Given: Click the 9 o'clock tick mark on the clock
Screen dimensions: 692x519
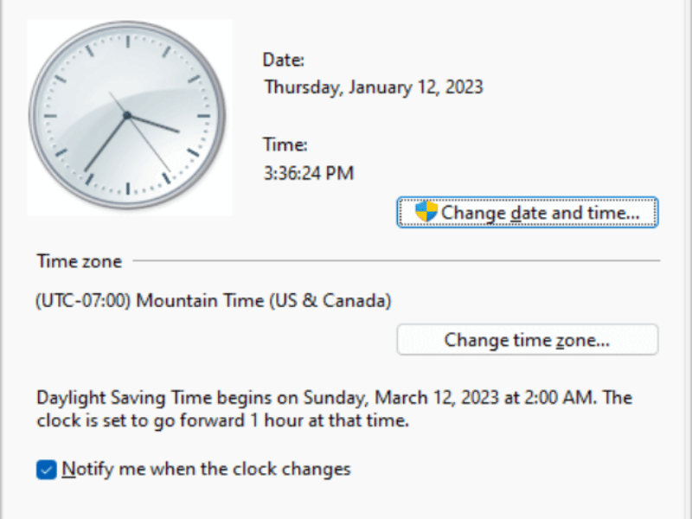Looking at the screenshot, I should 51,116.
